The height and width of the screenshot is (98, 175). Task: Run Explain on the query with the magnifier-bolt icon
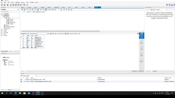click(x=33, y=10)
